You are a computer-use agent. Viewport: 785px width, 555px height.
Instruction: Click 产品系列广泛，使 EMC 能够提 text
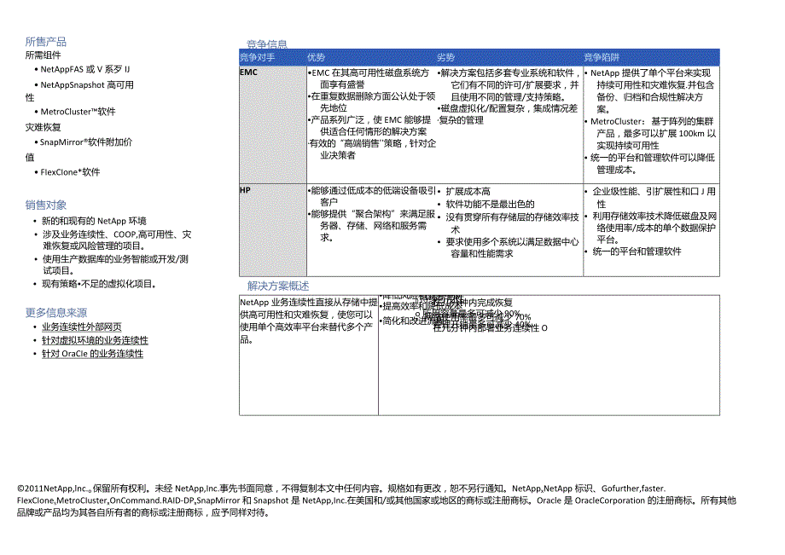pyautogui.click(x=371, y=120)
